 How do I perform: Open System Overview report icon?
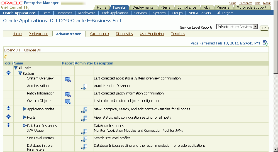68,79
